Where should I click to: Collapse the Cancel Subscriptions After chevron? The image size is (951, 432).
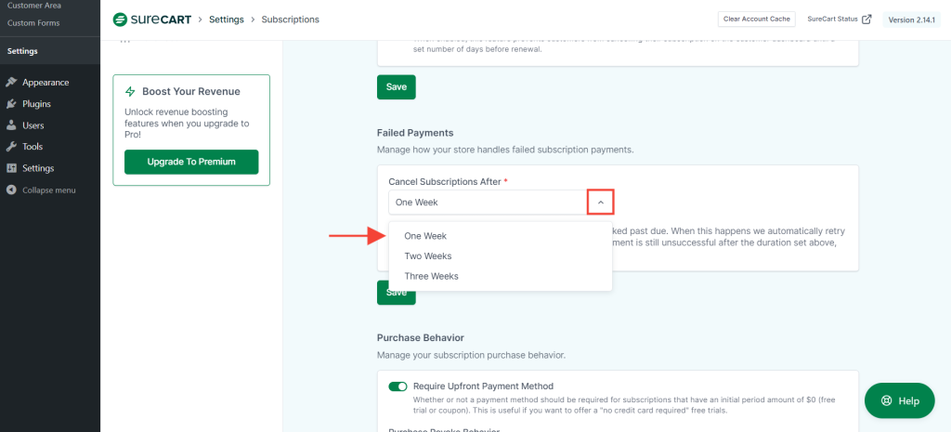(x=600, y=203)
